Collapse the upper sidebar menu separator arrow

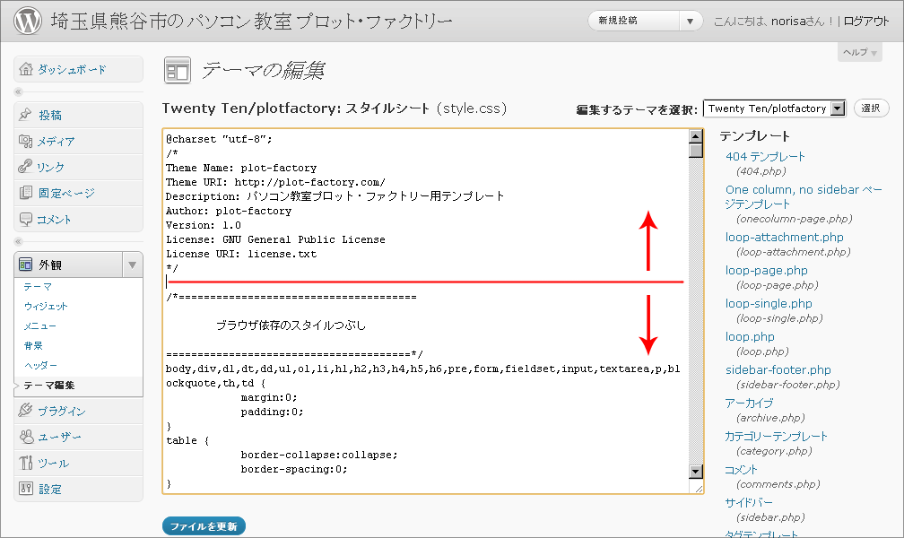[18, 91]
